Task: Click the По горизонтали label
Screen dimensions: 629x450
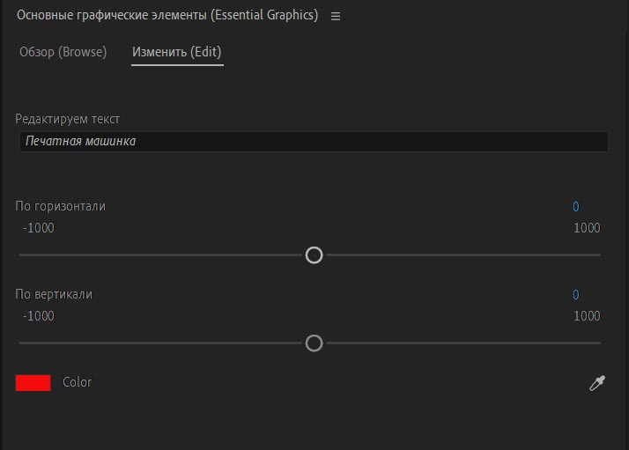Action: click(x=60, y=206)
